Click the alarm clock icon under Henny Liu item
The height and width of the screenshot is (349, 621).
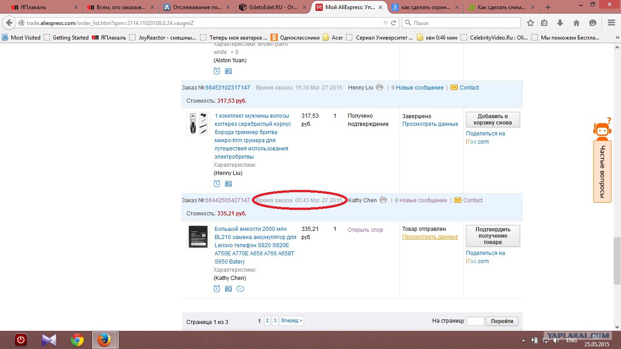click(217, 184)
